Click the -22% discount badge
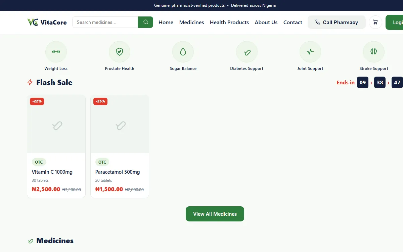Screen dimensions: 403x252 pyautogui.click(x=37, y=101)
